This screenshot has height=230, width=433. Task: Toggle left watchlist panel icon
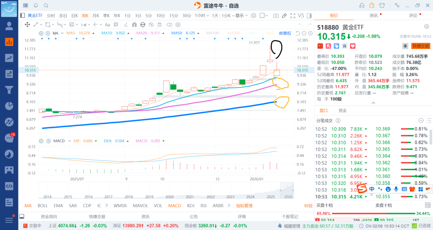coord(22,16)
